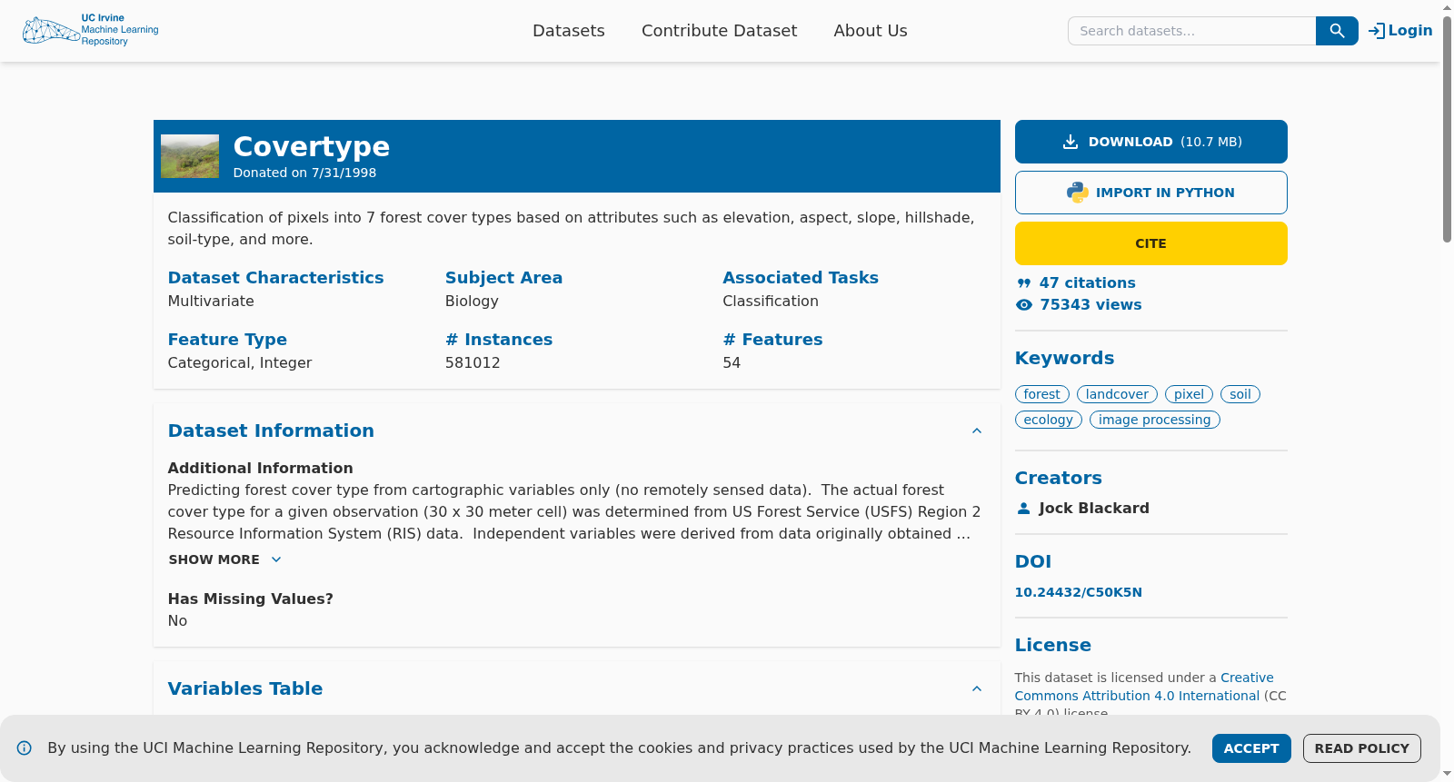Viewport: 1454px width, 782px height.
Task: Focus the Search datasets input field
Action: (1192, 31)
